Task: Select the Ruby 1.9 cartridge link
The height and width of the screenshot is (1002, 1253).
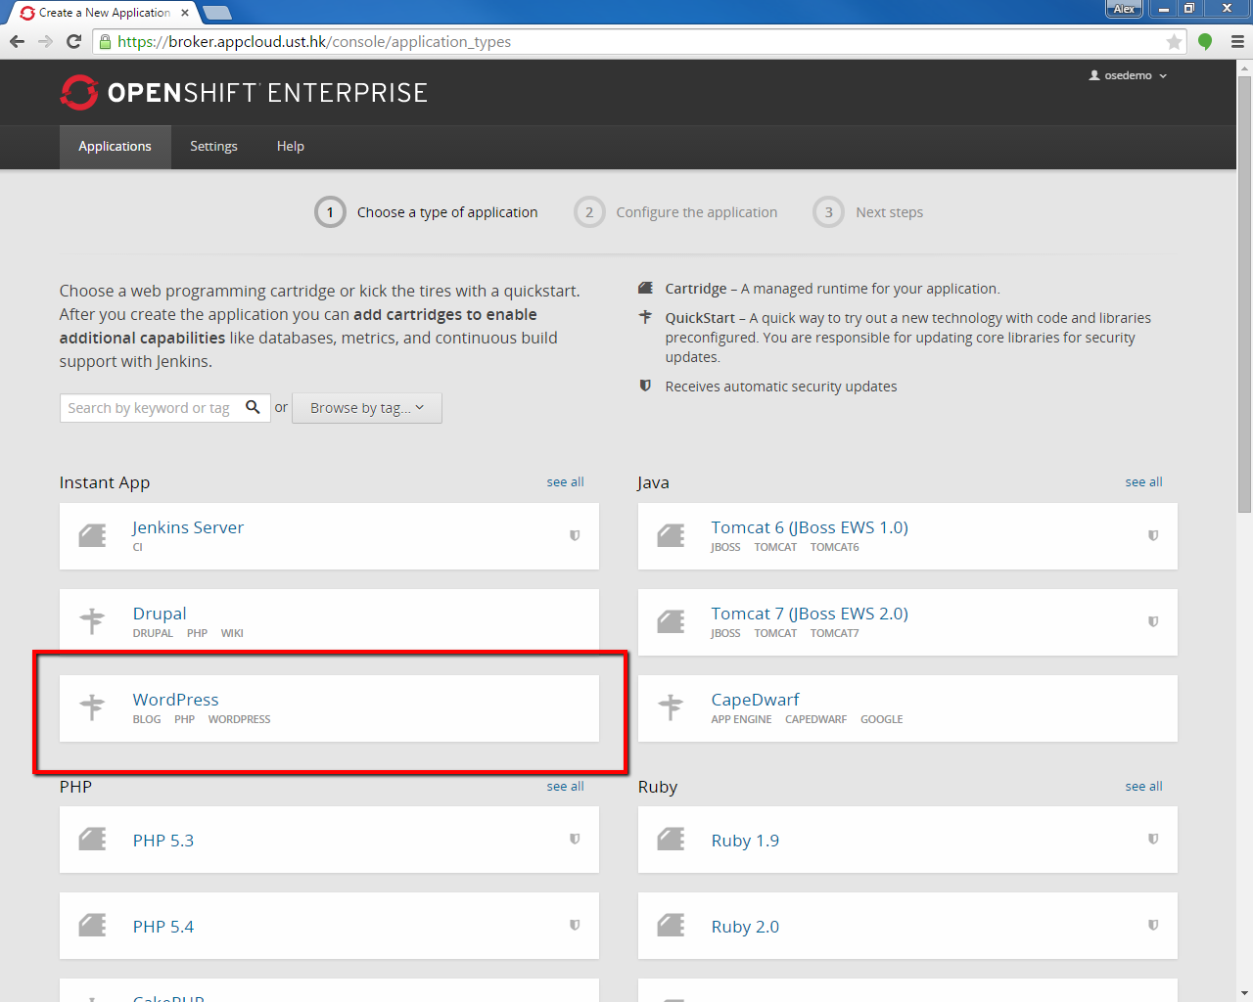Action: [x=745, y=841]
